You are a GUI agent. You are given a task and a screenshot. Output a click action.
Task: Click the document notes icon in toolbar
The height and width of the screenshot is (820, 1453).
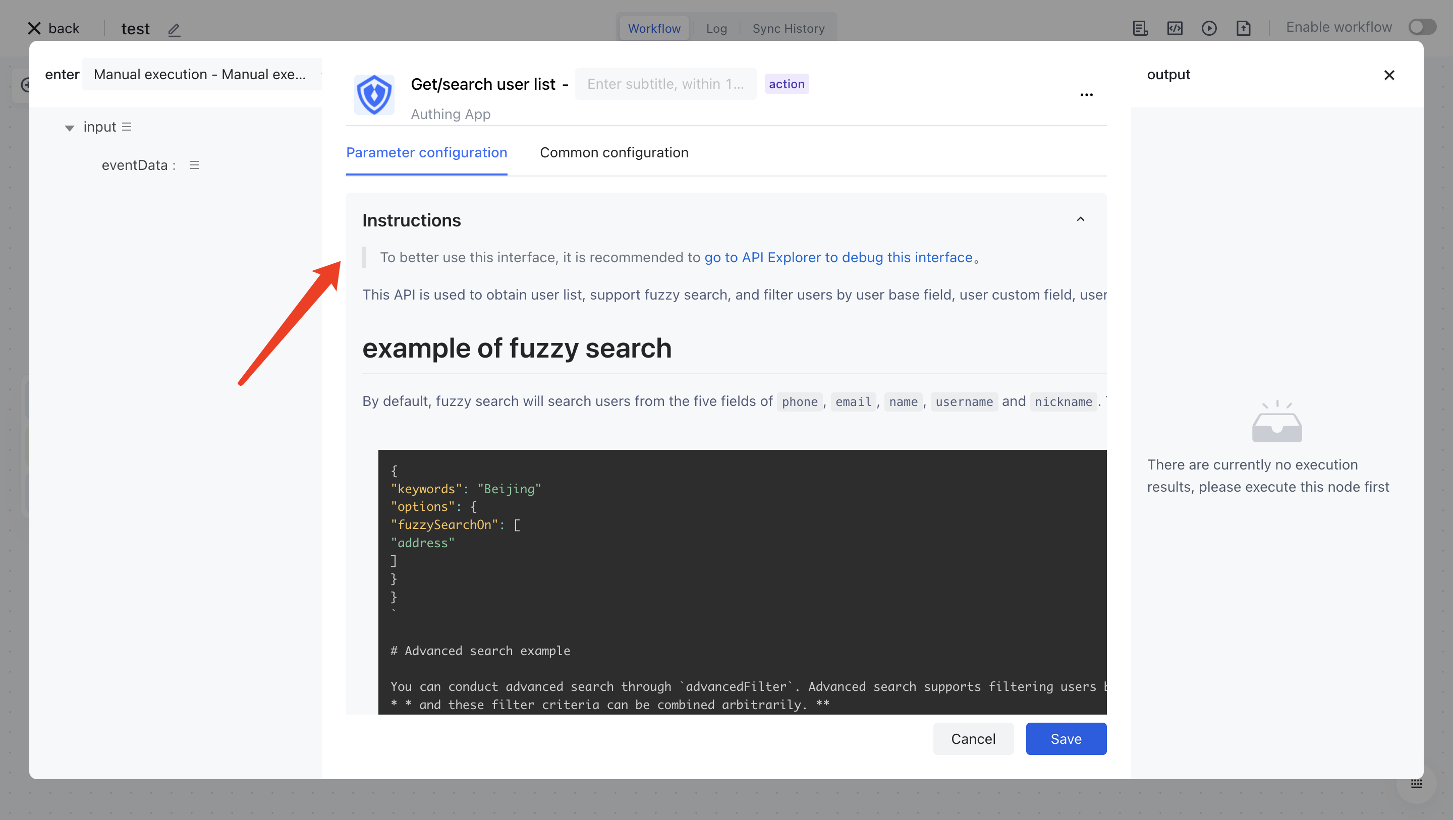click(x=1140, y=28)
